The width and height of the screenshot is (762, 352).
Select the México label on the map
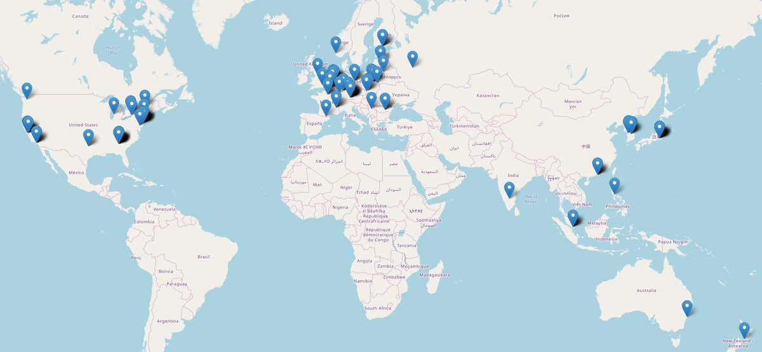(77, 173)
